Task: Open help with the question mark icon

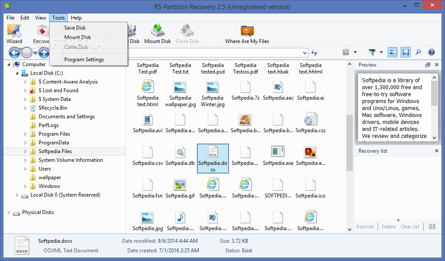Action: click(432, 52)
